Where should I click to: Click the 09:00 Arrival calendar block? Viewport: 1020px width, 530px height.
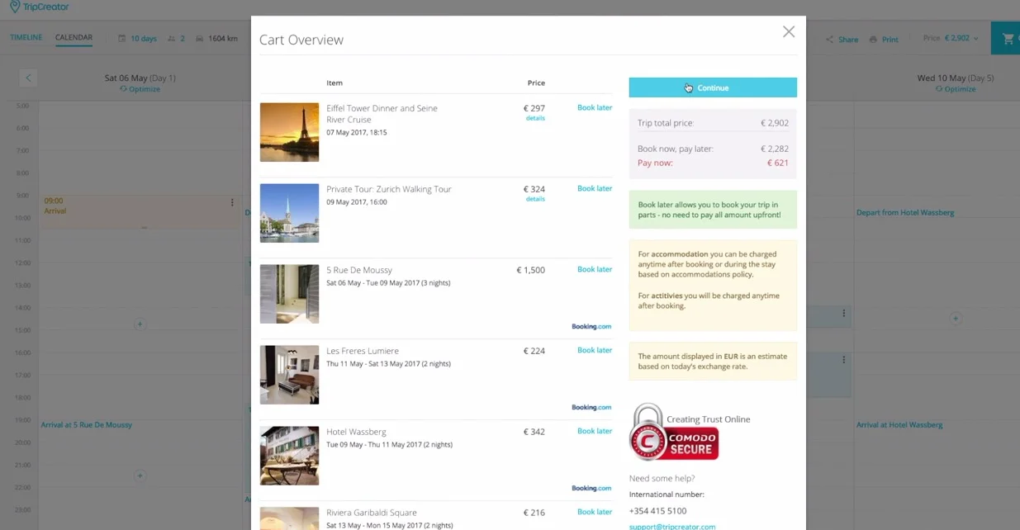pos(139,211)
